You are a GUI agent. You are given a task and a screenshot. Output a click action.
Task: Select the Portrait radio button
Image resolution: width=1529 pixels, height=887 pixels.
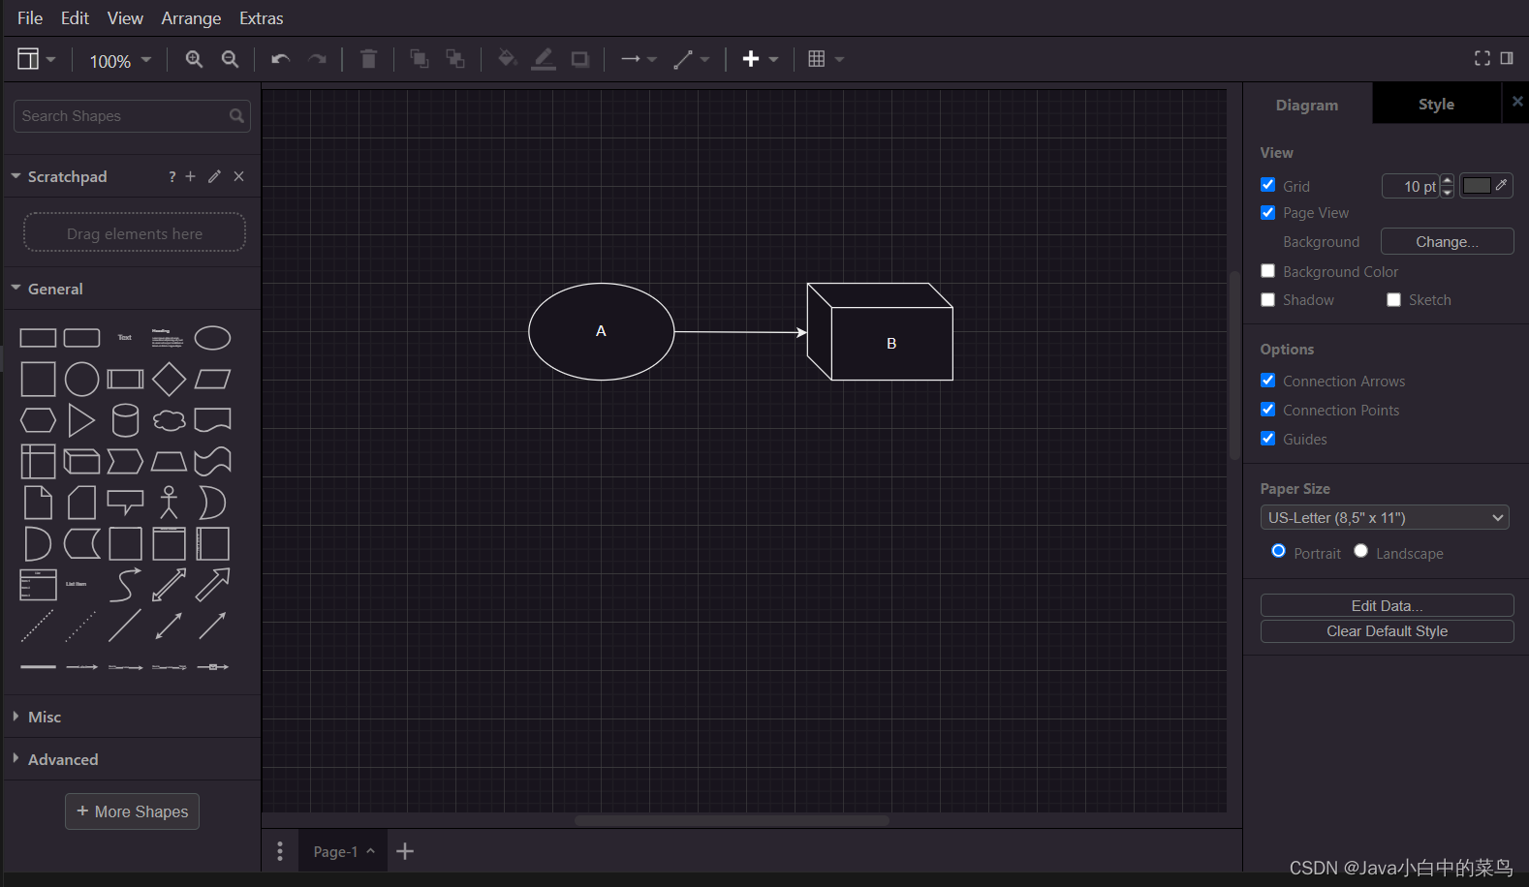(1278, 551)
